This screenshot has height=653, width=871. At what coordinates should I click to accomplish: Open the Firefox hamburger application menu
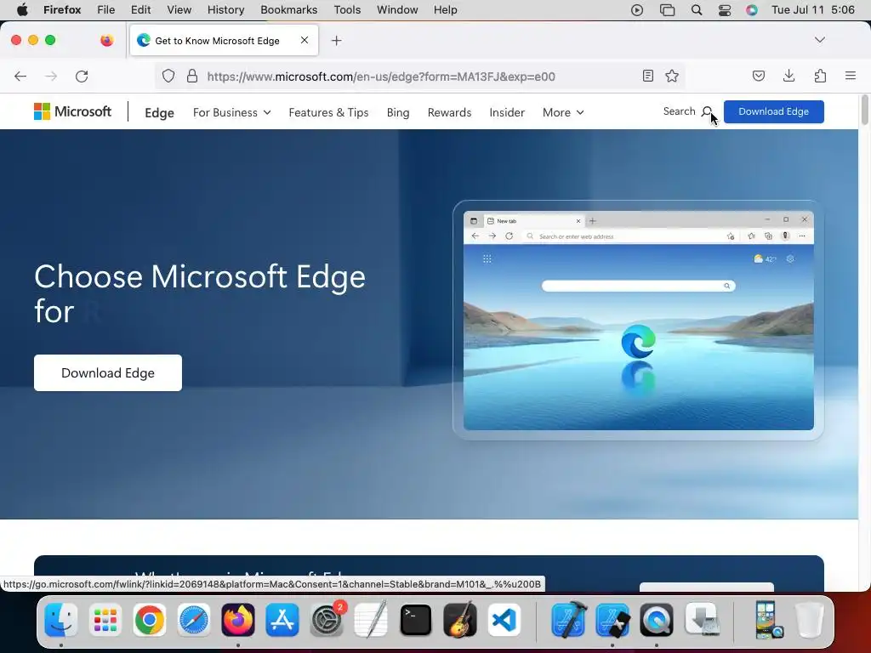click(x=851, y=76)
